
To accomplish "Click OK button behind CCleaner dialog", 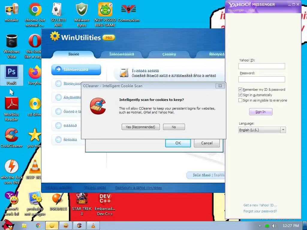I will (x=178, y=143).
